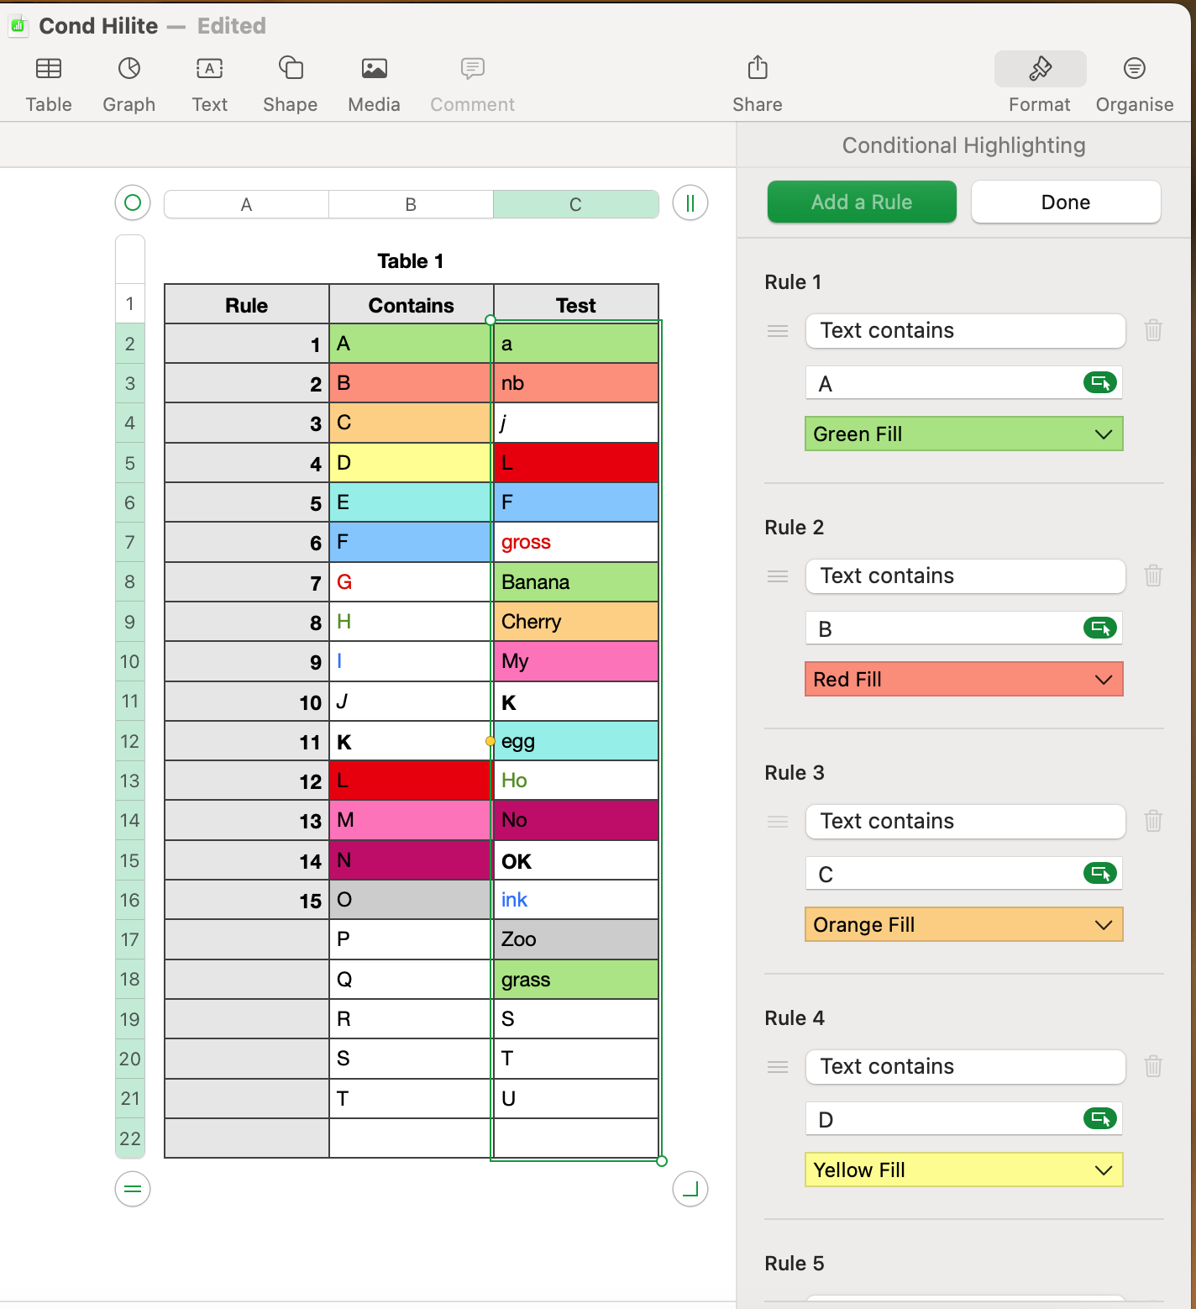Select the cell containing grass
The height and width of the screenshot is (1309, 1196).
pos(576,980)
